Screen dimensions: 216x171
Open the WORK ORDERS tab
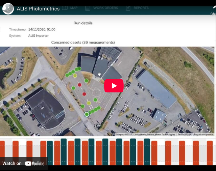pos(105,8)
